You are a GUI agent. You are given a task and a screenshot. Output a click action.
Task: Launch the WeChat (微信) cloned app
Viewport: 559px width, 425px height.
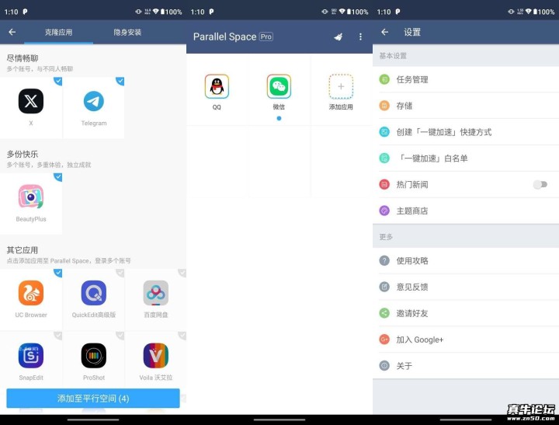tap(279, 87)
